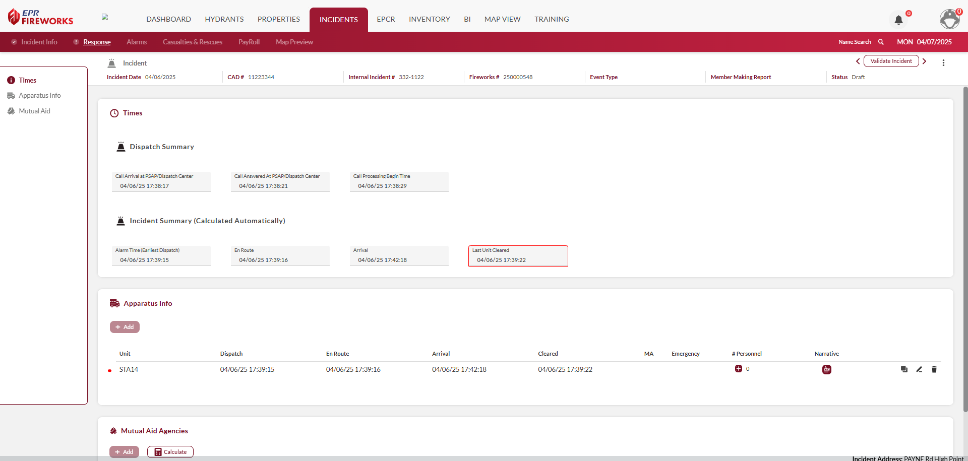The image size is (968, 461).
Task: Go to previous incident with left chevron
Action: (858, 61)
